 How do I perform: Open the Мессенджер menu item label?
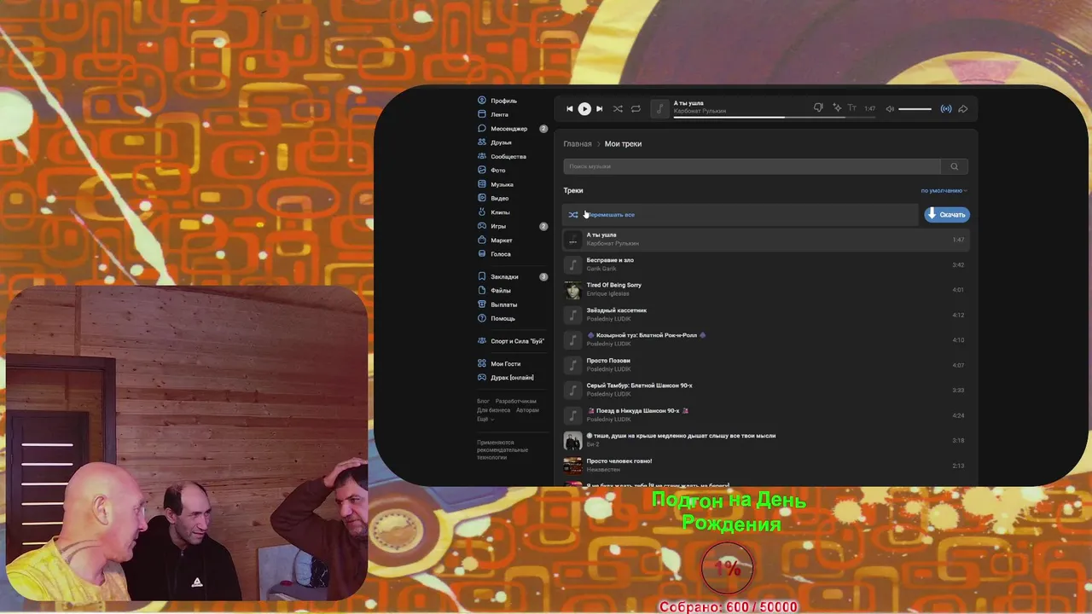pos(508,129)
